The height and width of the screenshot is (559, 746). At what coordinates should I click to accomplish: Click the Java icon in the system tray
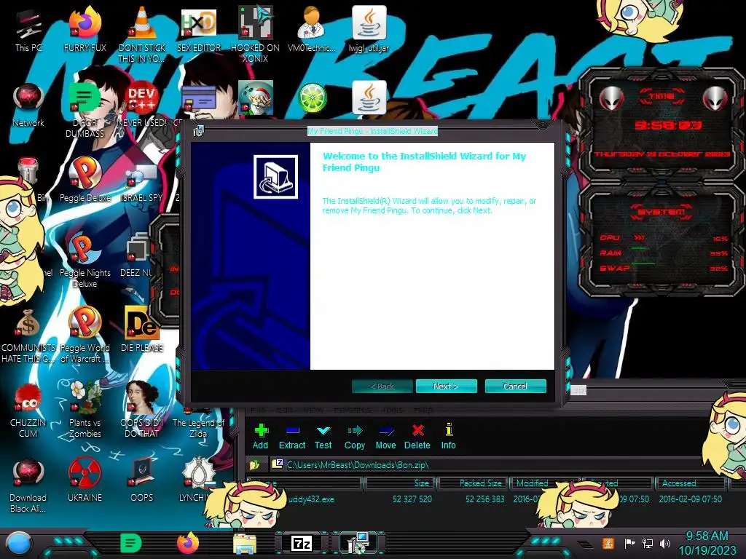click(x=608, y=543)
